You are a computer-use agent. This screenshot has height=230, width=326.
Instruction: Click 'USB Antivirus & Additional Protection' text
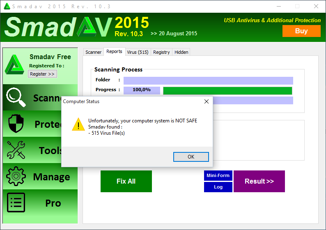(x=272, y=21)
